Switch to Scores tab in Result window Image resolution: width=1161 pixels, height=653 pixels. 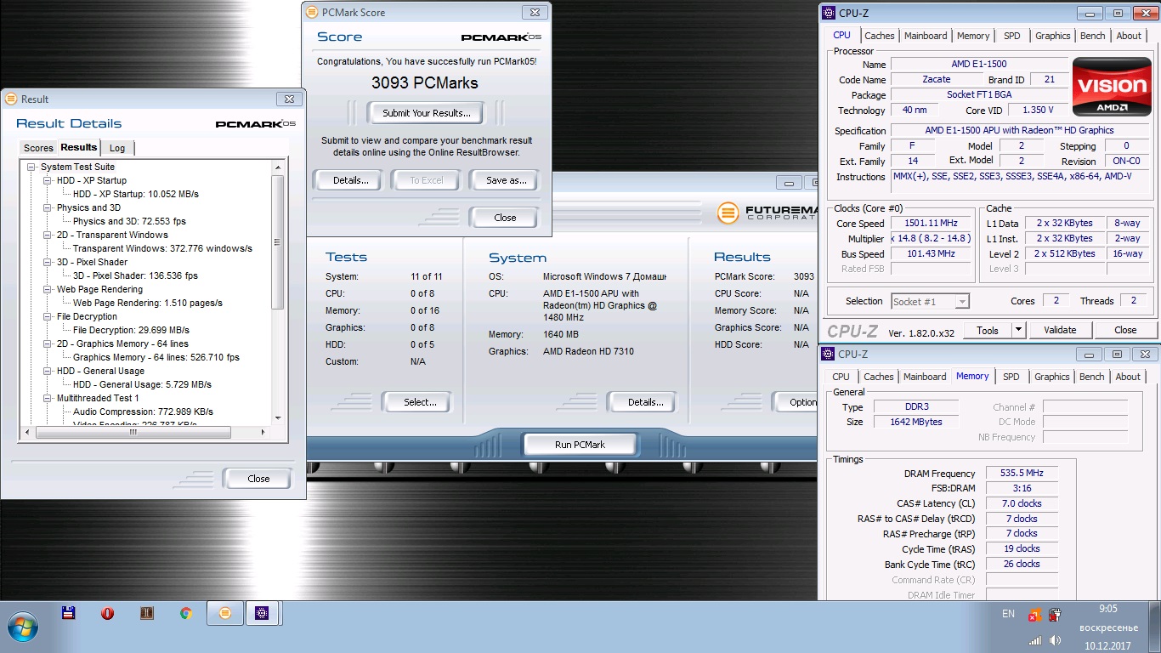pyautogui.click(x=38, y=148)
